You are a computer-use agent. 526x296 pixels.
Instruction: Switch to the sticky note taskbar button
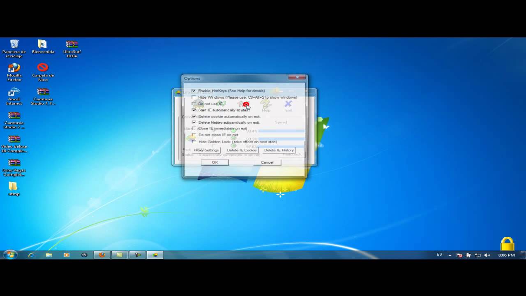click(x=120, y=255)
